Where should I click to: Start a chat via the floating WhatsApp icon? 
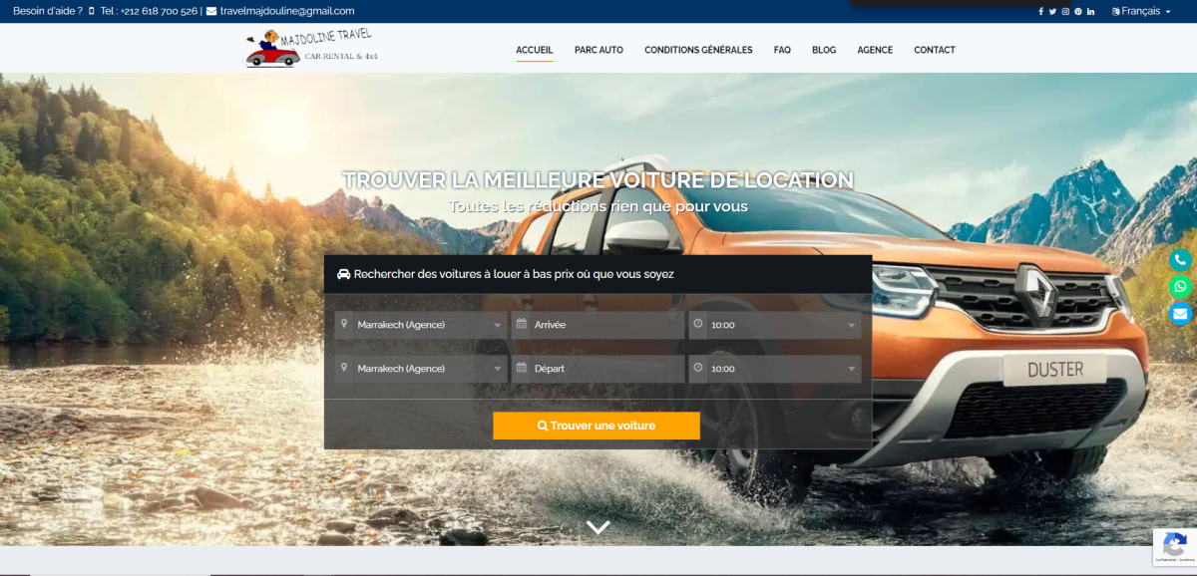pos(1181,287)
